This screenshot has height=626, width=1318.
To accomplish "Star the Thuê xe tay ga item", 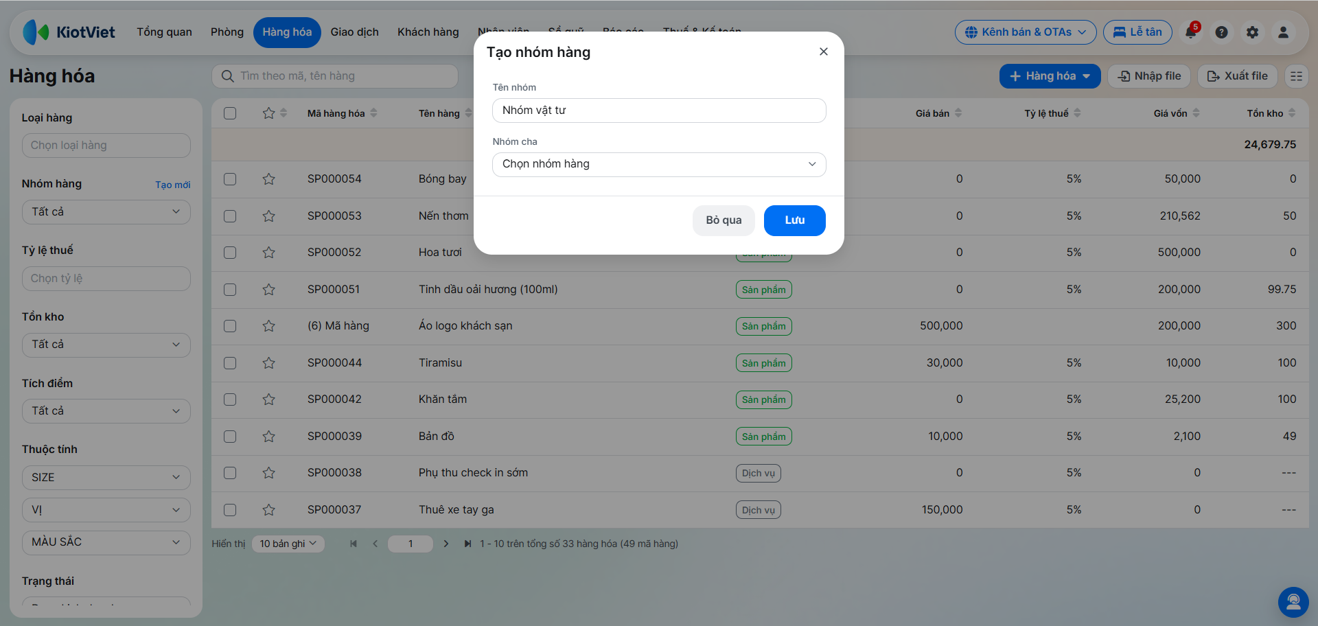I will 268,510.
